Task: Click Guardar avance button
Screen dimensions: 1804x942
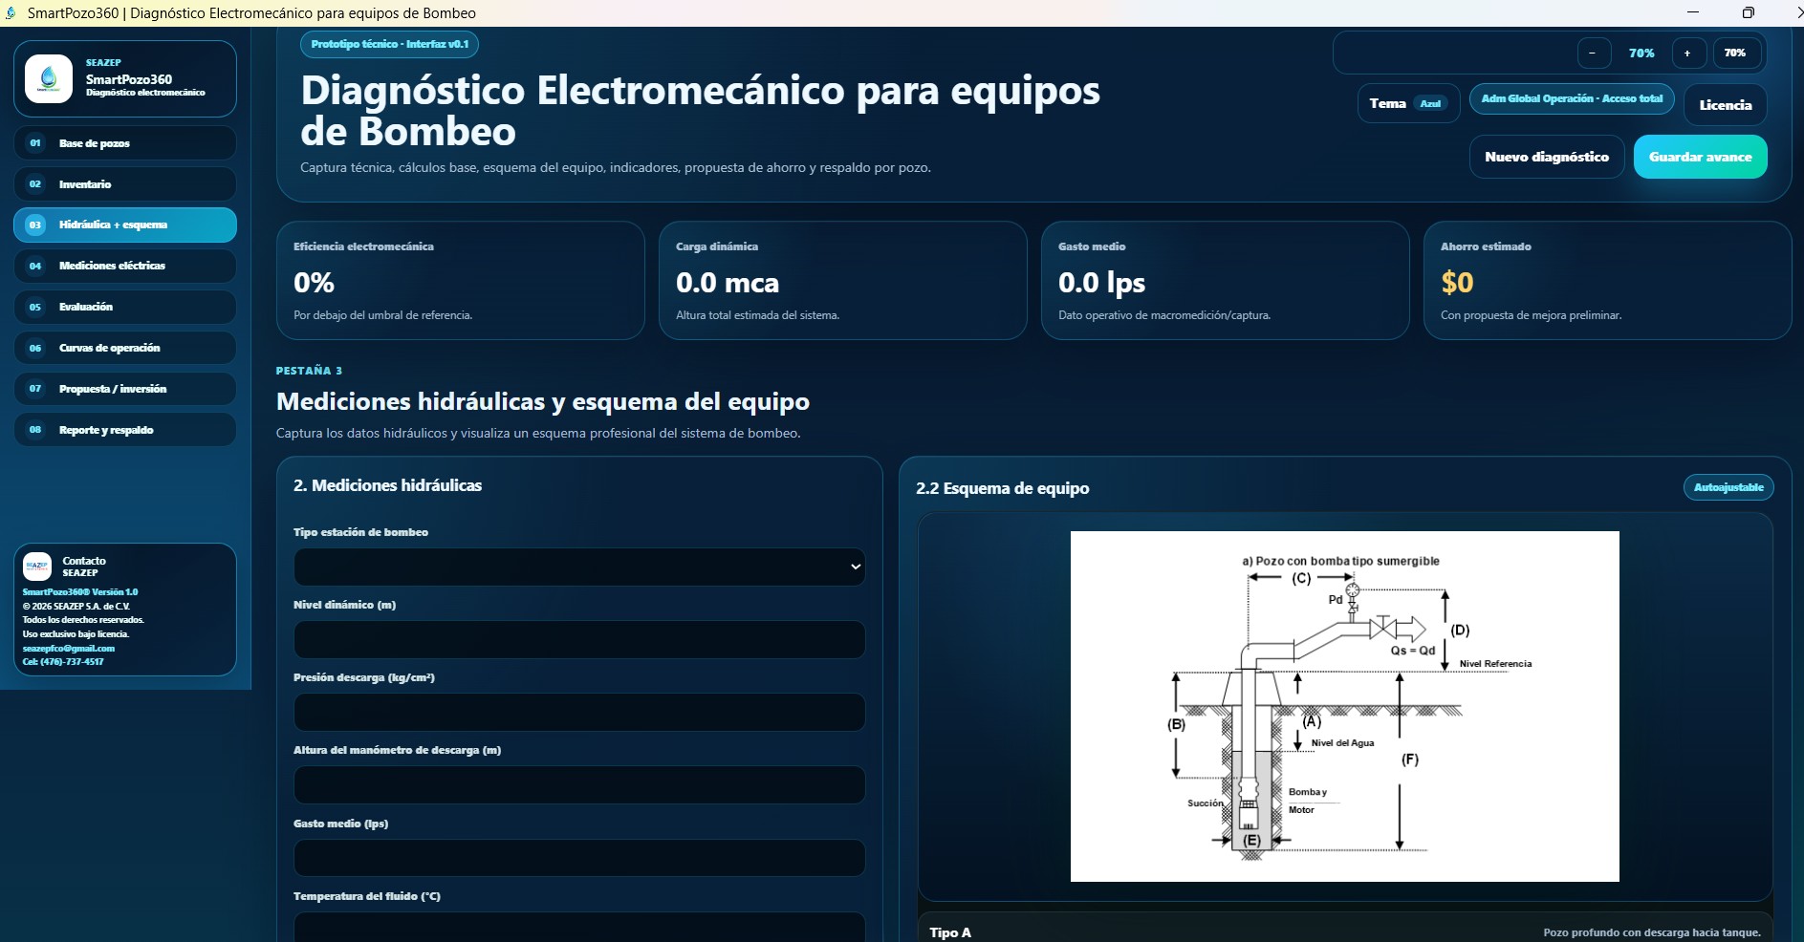Action: (x=1700, y=158)
